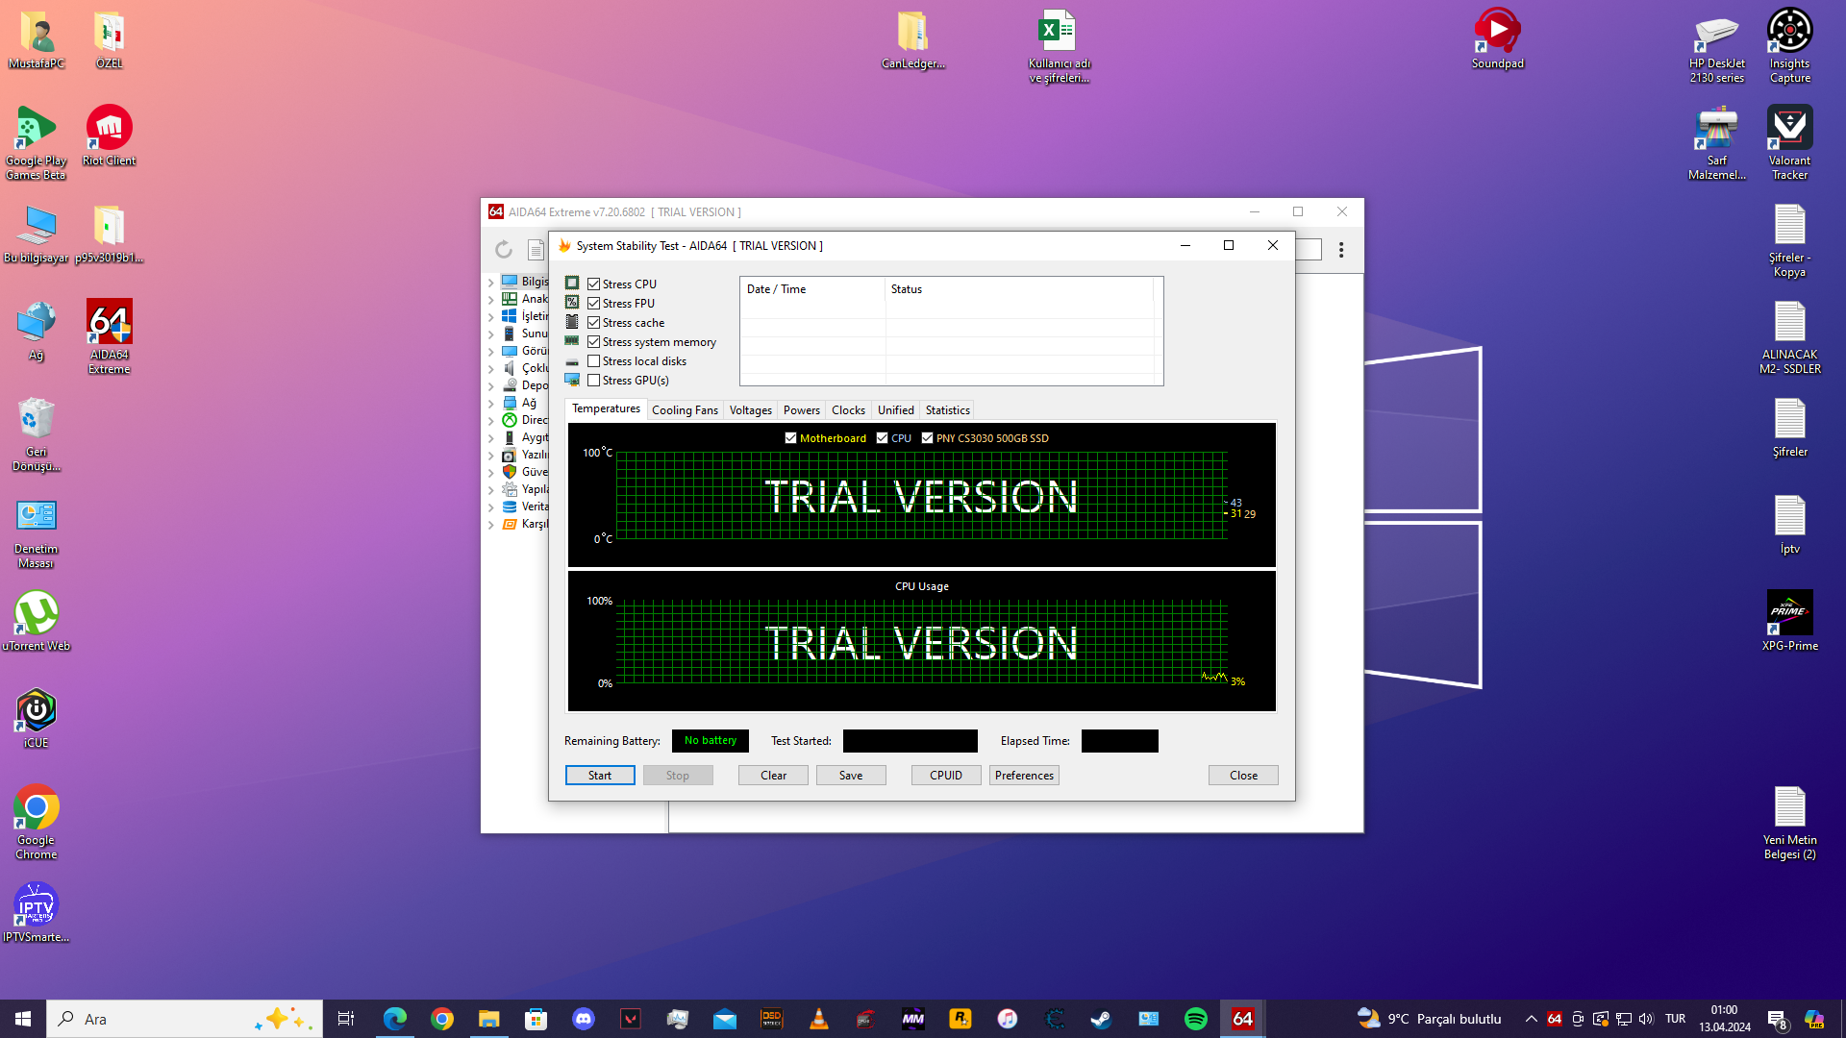Open Spotify from the taskbar

coord(1195,1019)
